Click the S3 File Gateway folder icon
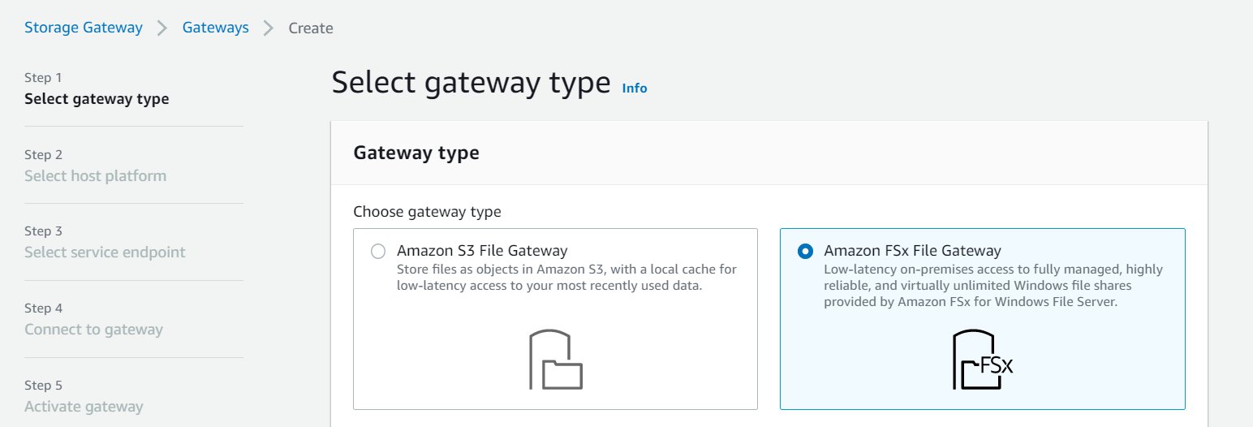This screenshot has height=427, width=1253. [556, 360]
